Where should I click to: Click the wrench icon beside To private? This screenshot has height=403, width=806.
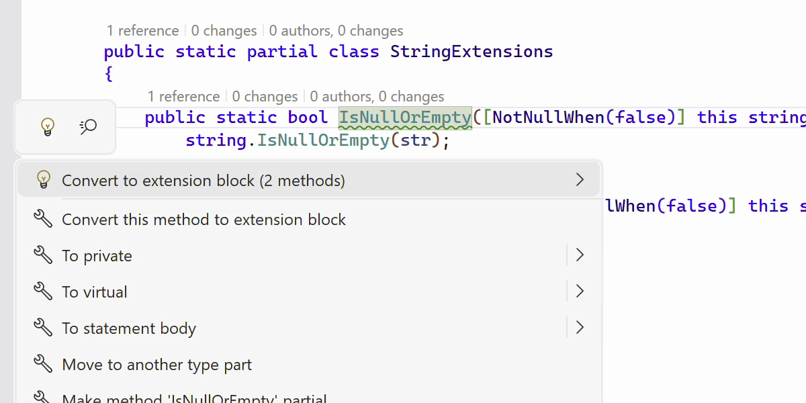[x=43, y=255]
